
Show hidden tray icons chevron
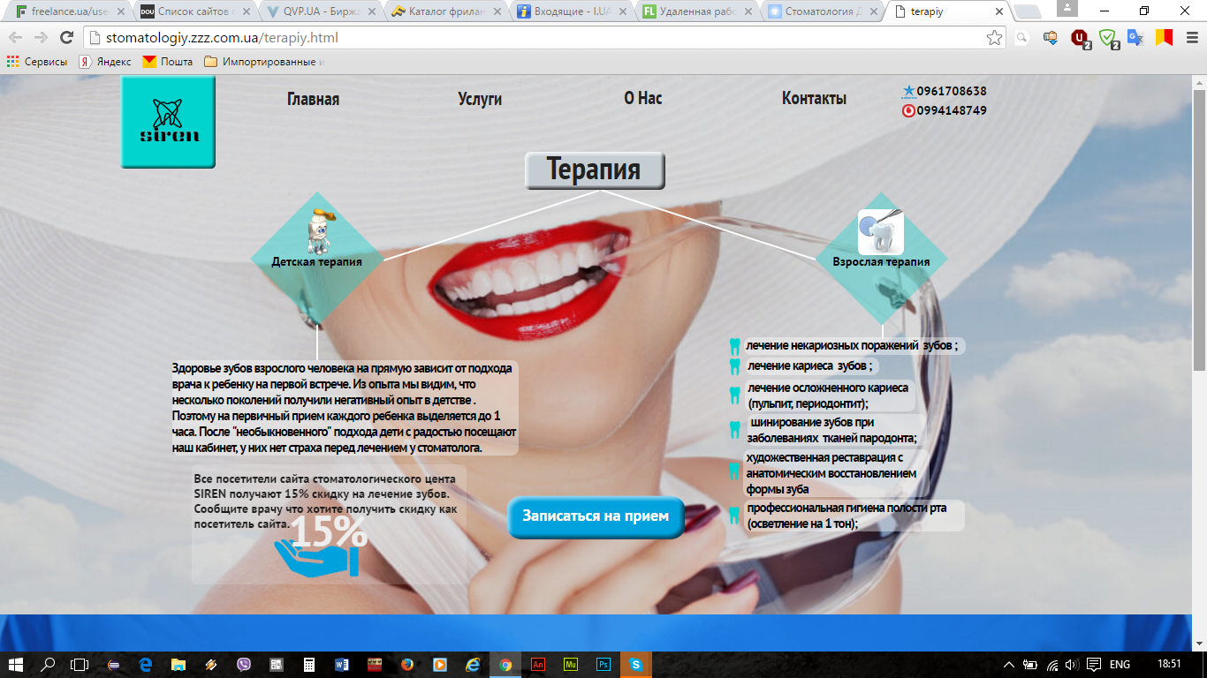(1009, 665)
